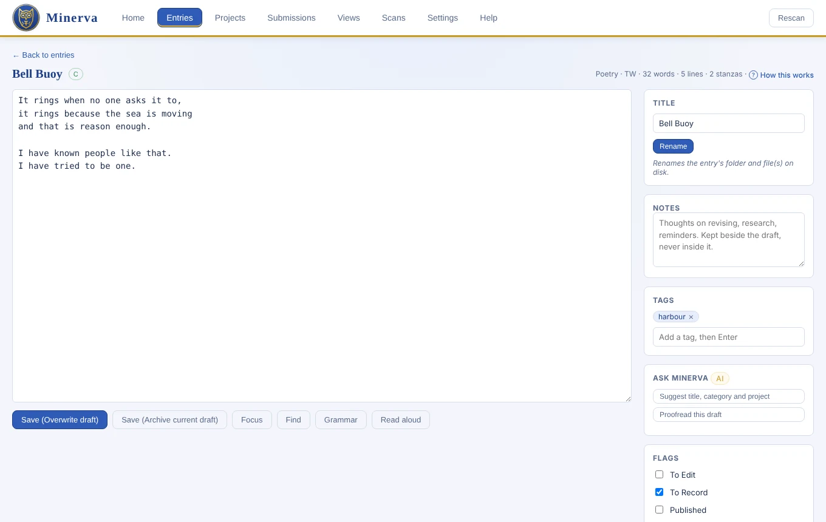Enter Focus mode

[252, 419]
